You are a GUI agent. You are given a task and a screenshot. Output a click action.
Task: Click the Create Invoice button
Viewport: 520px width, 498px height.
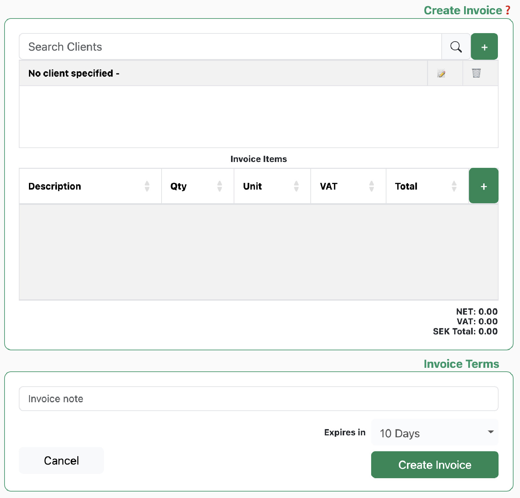pyautogui.click(x=435, y=465)
